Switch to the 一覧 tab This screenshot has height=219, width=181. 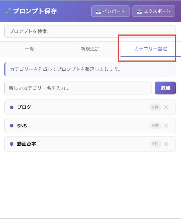pyautogui.click(x=30, y=49)
